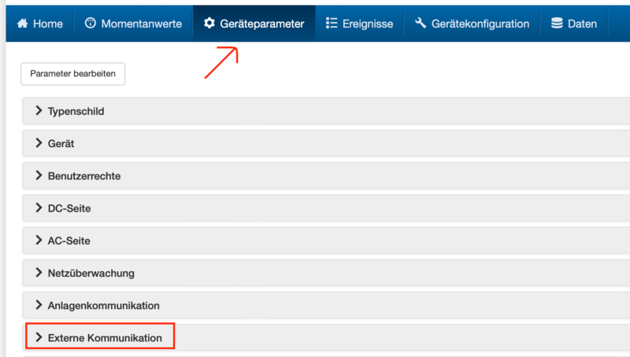Image resolution: width=630 pixels, height=357 pixels.
Task: Click the gauge icon beside Momentanwerte
Action: coord(90,24)
